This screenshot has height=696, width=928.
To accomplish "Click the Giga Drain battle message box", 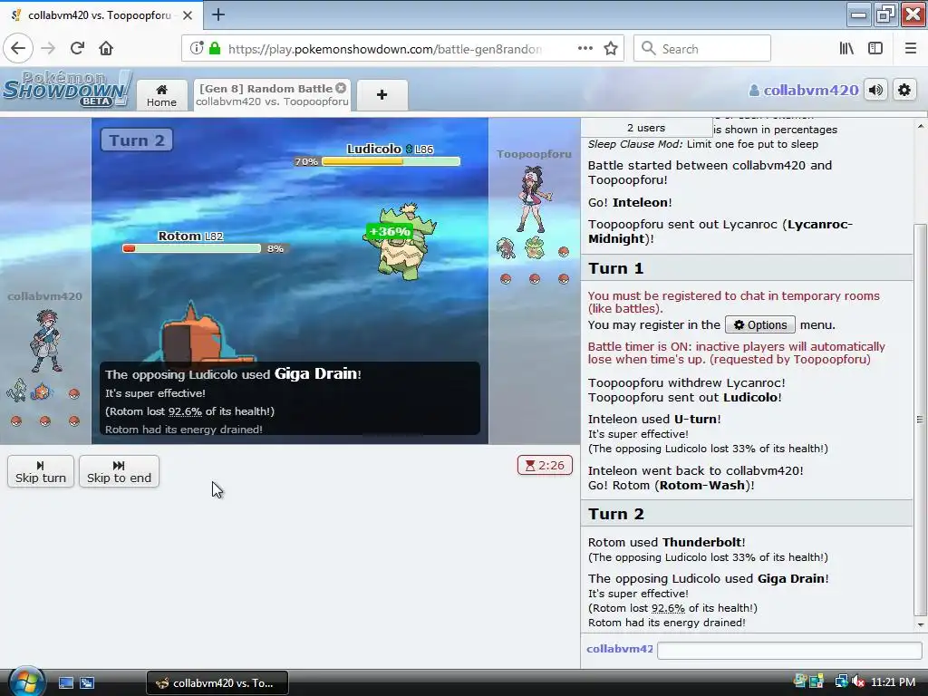I will [x=290, y=399].
